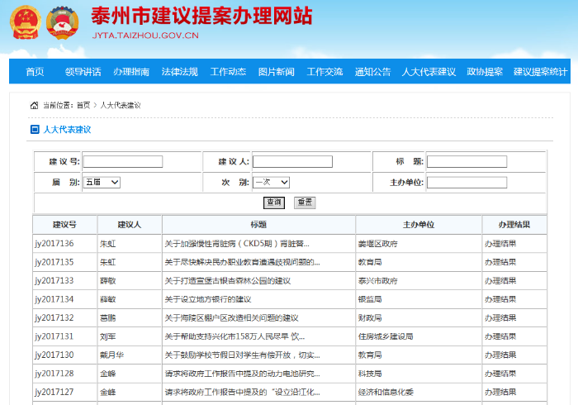This screenshot has height=405, width=578.
Task: Open the 届别 dropdown showing 五届
Action: click(102, 182)
